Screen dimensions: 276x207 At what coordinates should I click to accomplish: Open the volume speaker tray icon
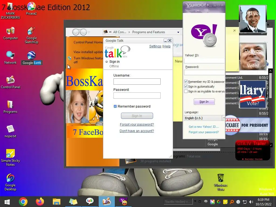click(251, 202)
